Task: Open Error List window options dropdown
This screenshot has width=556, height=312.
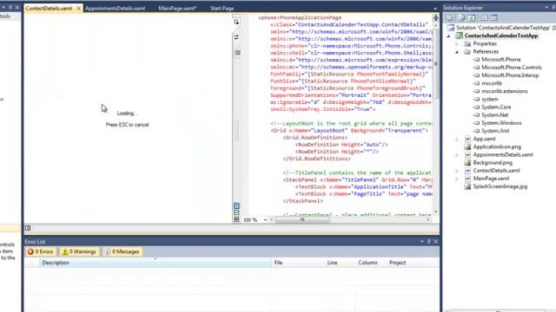Action: click(x=422, y=241)
